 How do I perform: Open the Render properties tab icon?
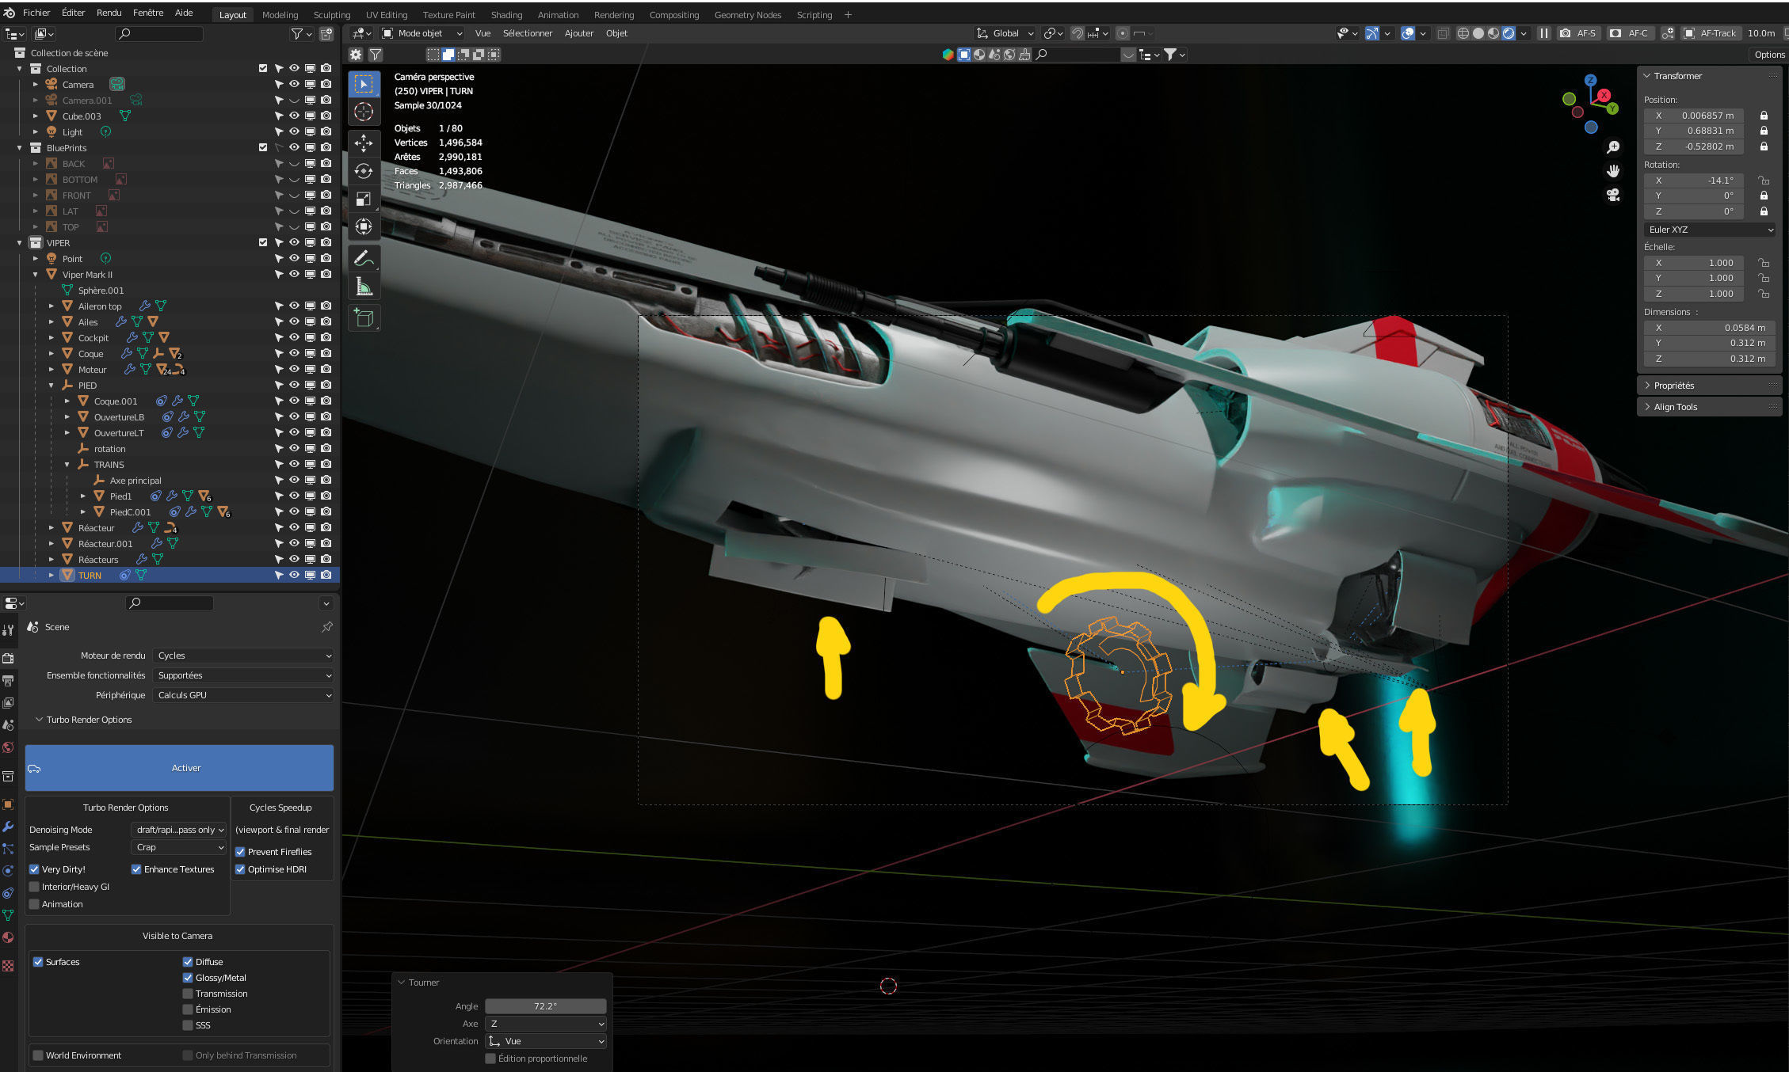[9, 658]
